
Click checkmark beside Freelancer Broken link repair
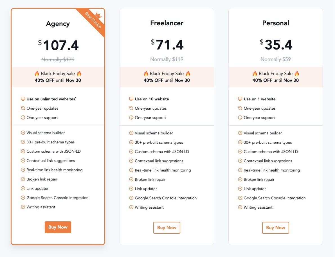[131, 179]
